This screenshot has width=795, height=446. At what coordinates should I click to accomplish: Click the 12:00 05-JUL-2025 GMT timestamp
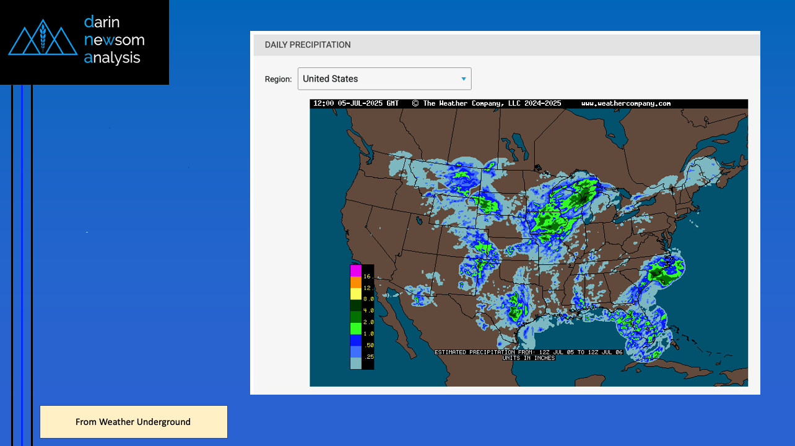click(x=356, y=103)
